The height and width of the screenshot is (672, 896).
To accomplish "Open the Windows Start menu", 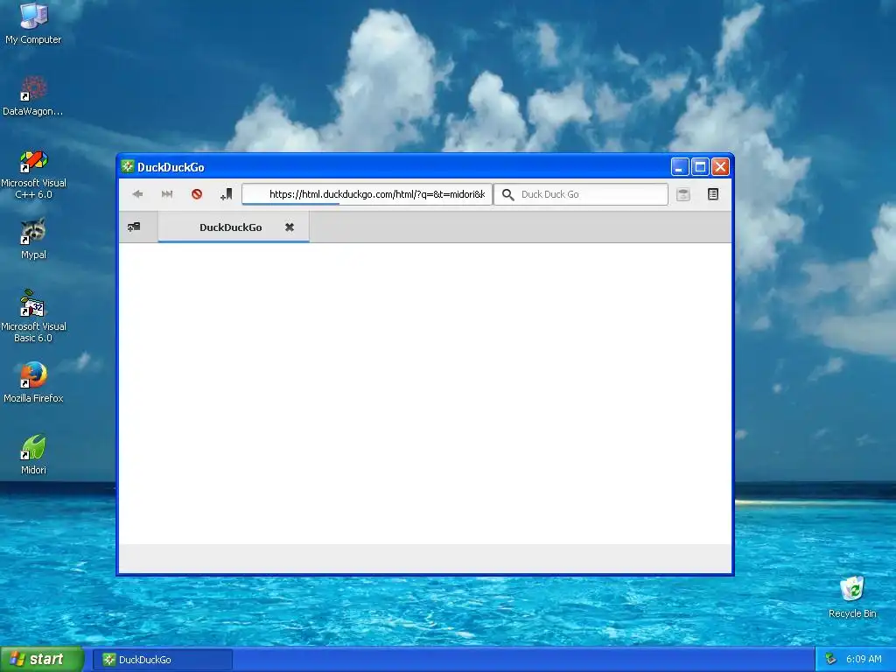I will [x=42, y=660].
